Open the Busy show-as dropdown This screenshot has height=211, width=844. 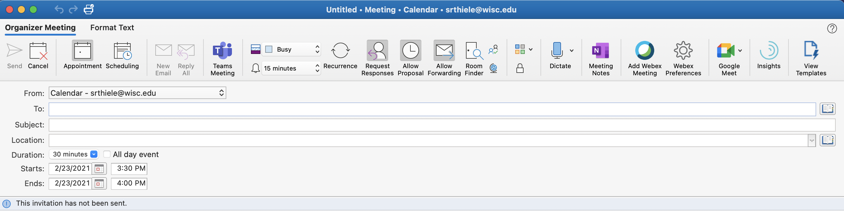coord(292,49)
